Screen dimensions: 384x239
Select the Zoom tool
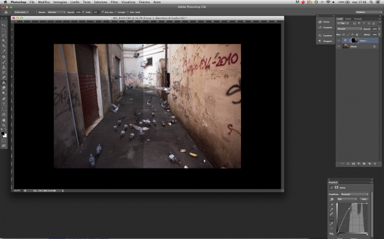click(x=4, y=125)
